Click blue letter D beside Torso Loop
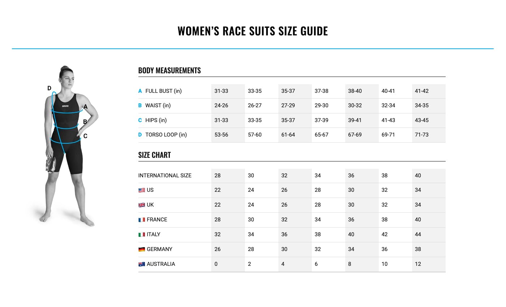The image size is (506, 307). [x=140, y=135]
